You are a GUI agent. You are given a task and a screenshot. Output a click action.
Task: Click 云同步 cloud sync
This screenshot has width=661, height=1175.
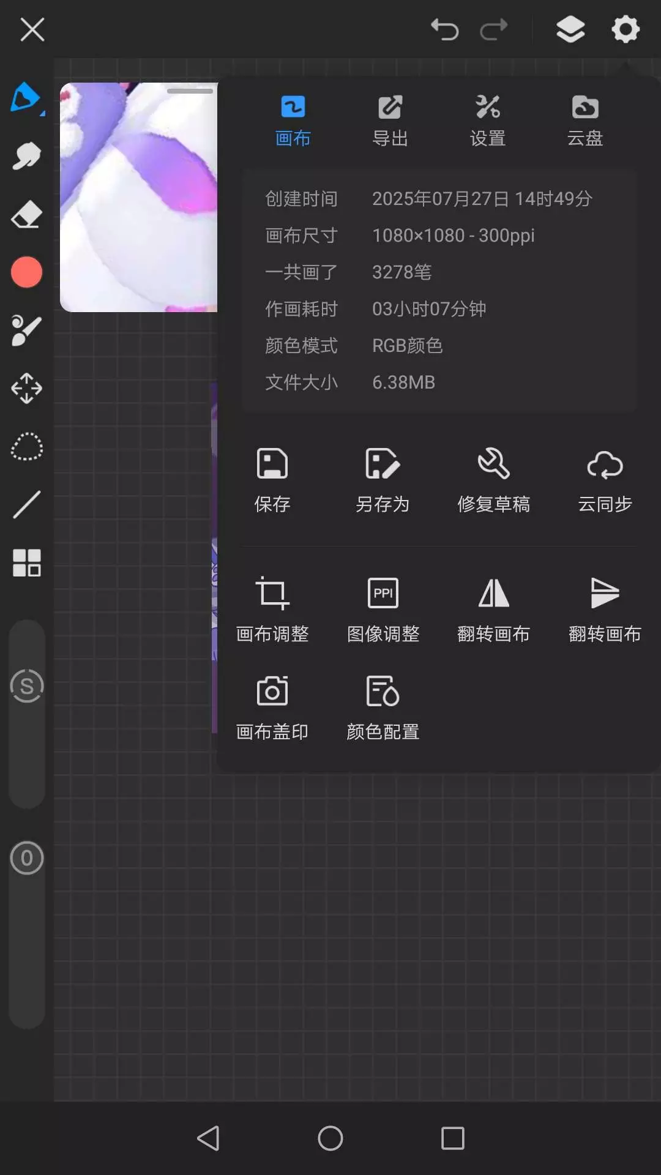(x=605, y=480)
